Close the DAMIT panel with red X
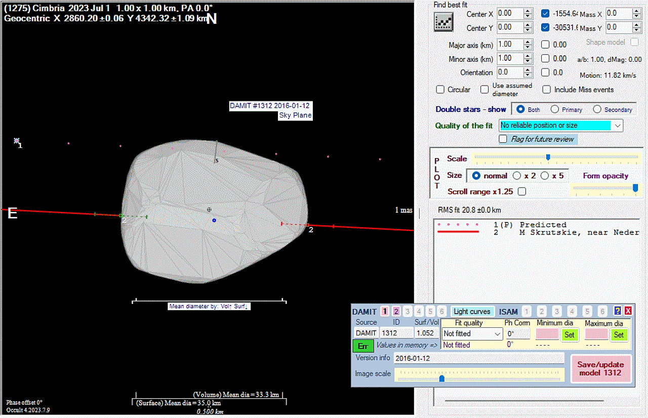 click(628, 311)
